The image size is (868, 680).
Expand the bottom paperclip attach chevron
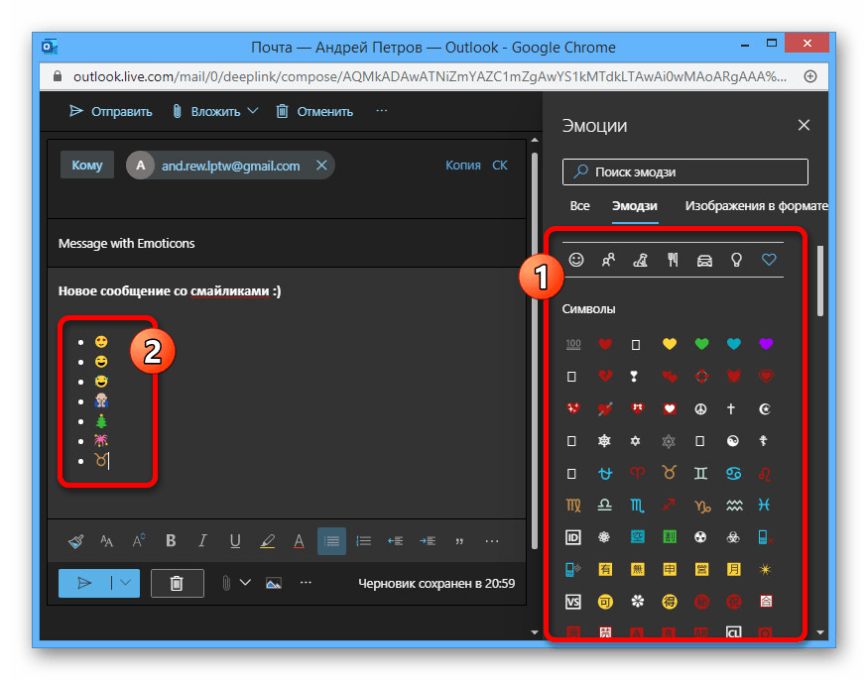245,583
